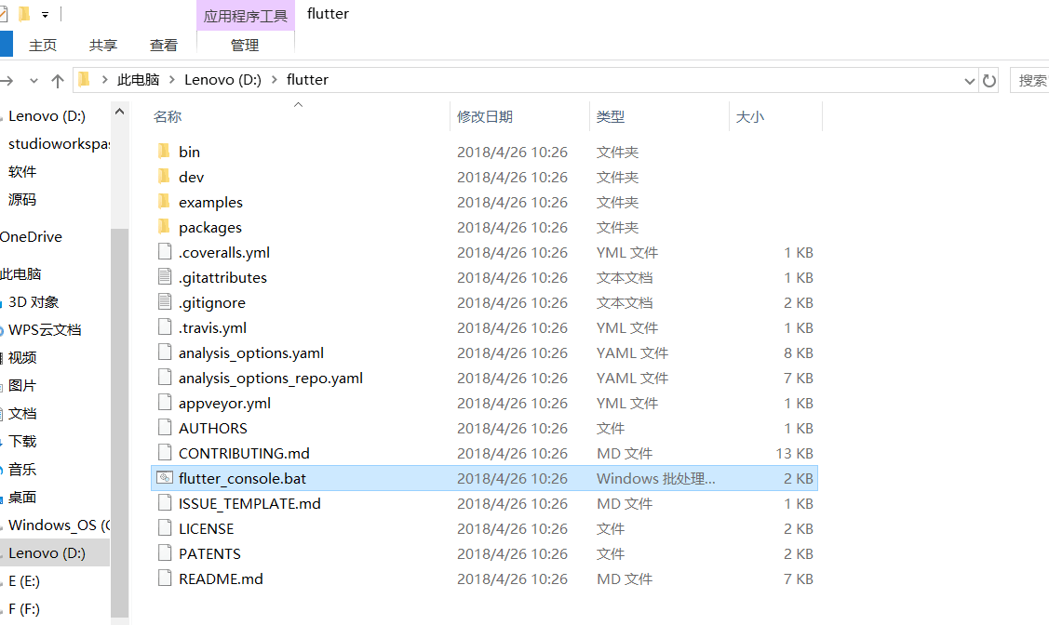Expand the chevron after Lenovo (D:) in breadcrumb
Screen dimensions: 1049x625
[x=275, y=80]
